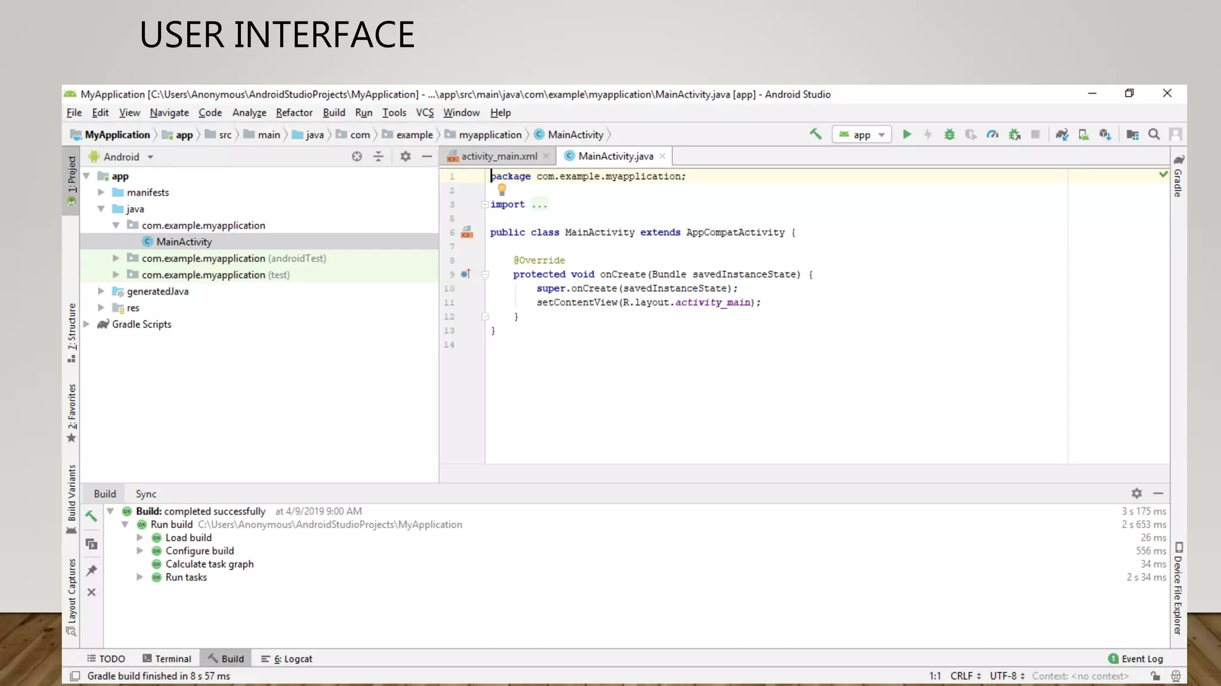Expand the Load build step
This screenshot has height=686, width=1221.
pos(140,537)
